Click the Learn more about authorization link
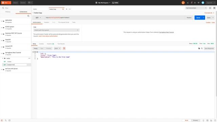The height and width of the screenshot is (122, 217). pyautogui.click(x=48, y=36)
